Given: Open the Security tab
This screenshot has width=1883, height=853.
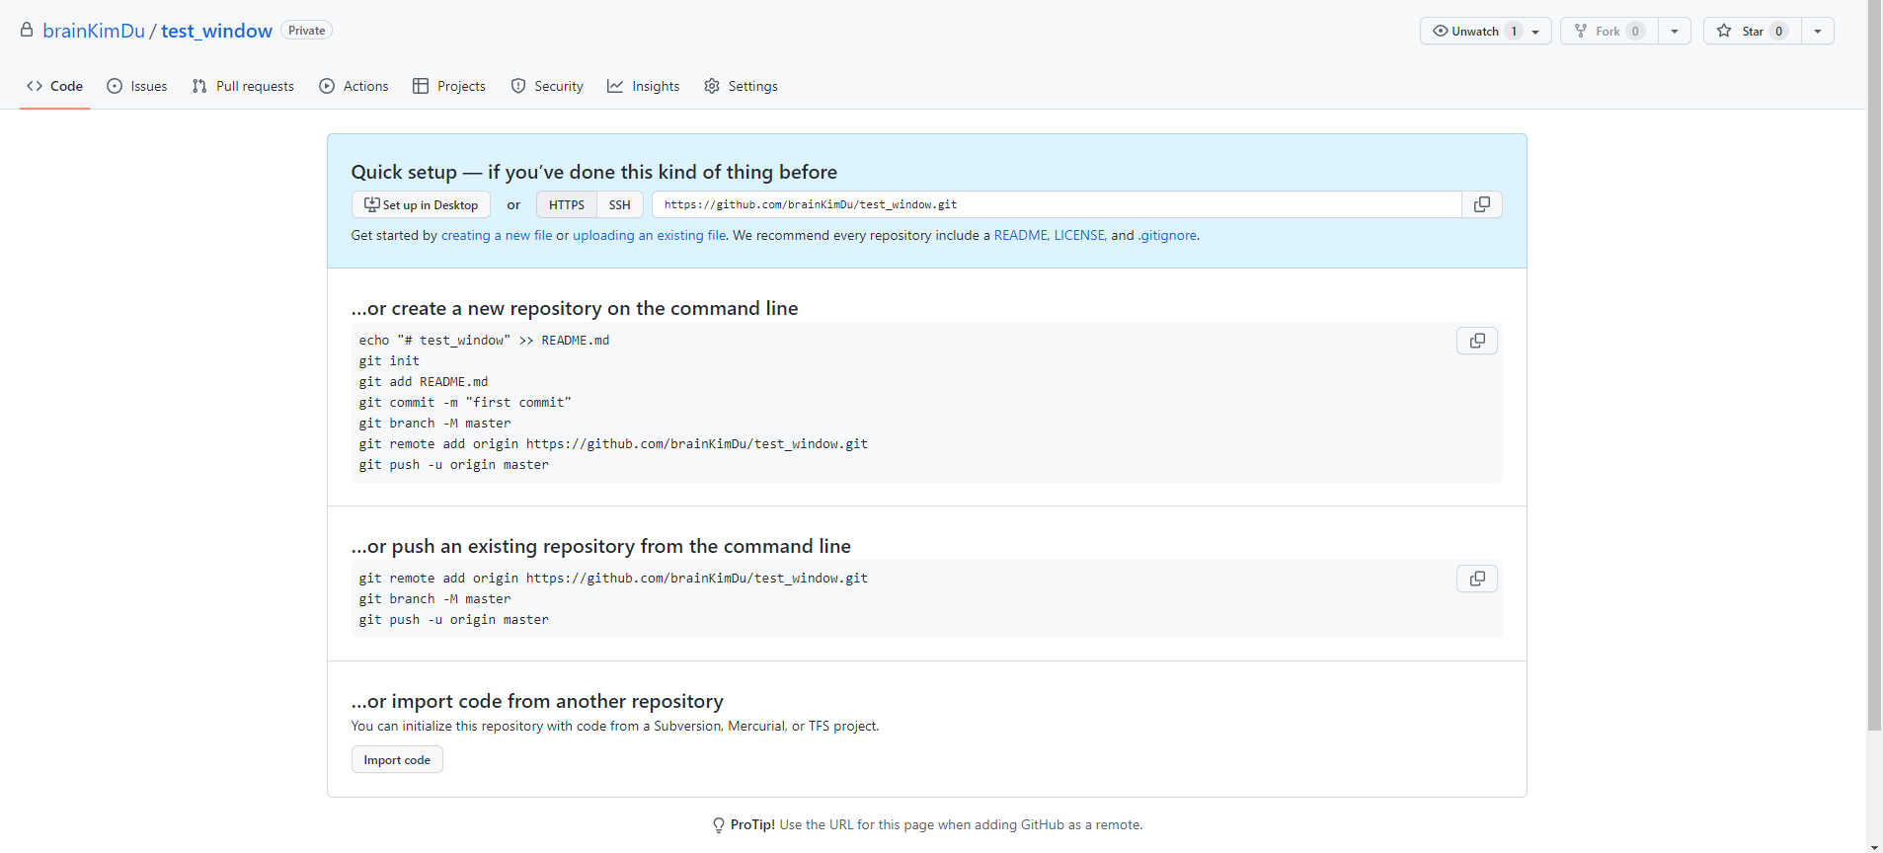Looking at the screenshot, I should (547, 86).
